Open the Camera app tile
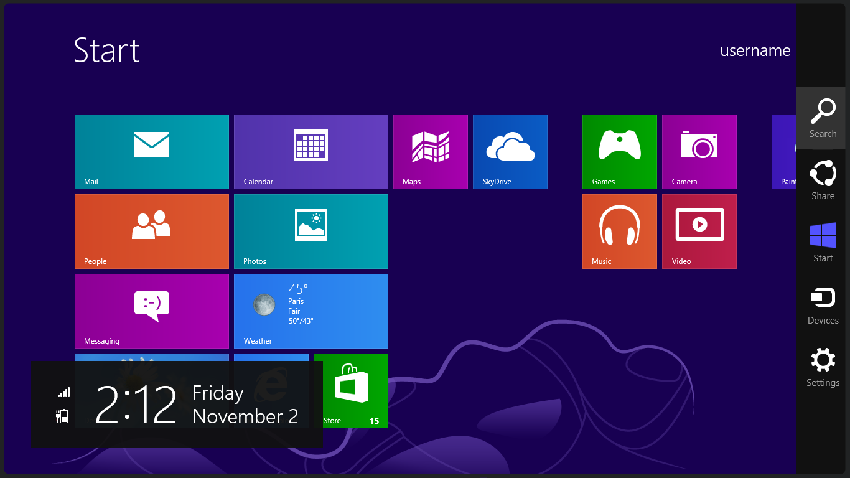 [699, 152]
